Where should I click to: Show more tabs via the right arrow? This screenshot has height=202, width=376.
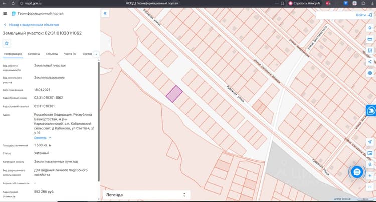click(96, 54)
